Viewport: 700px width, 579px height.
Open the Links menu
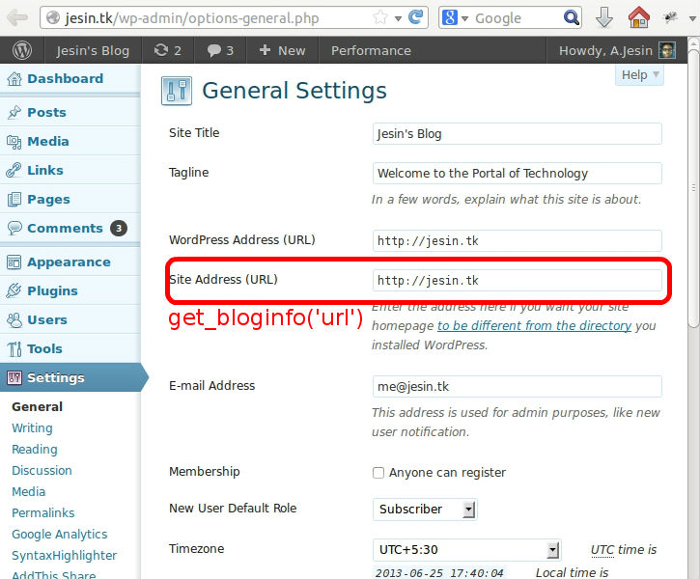[70, 171]
